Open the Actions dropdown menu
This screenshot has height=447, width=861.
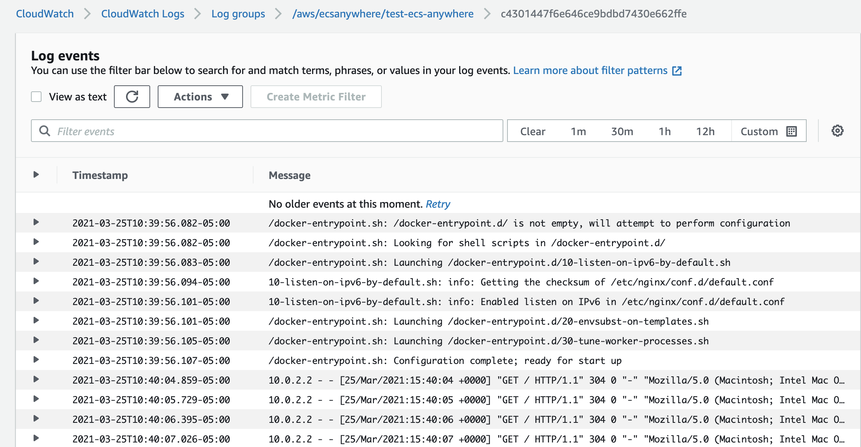coord(200,97)
